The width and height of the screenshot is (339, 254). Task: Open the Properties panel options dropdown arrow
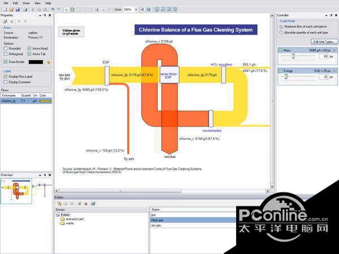coord(40,16)
